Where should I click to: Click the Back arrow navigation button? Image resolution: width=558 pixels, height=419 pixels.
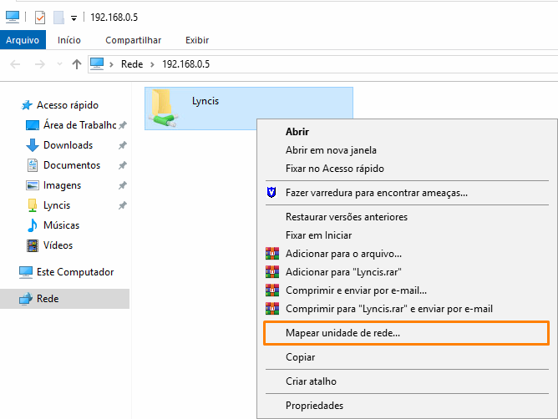[x=16, y=64]
